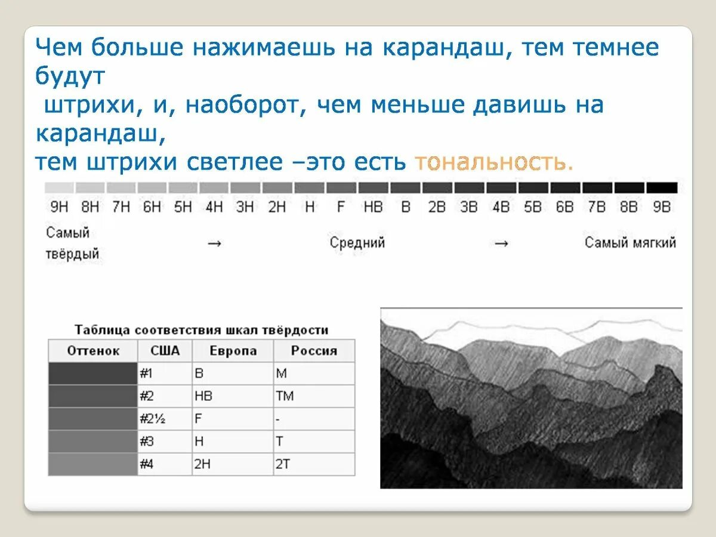Click the '#2' table cell
The height and width of the screenshot is (537, 716).
[165, 396]
